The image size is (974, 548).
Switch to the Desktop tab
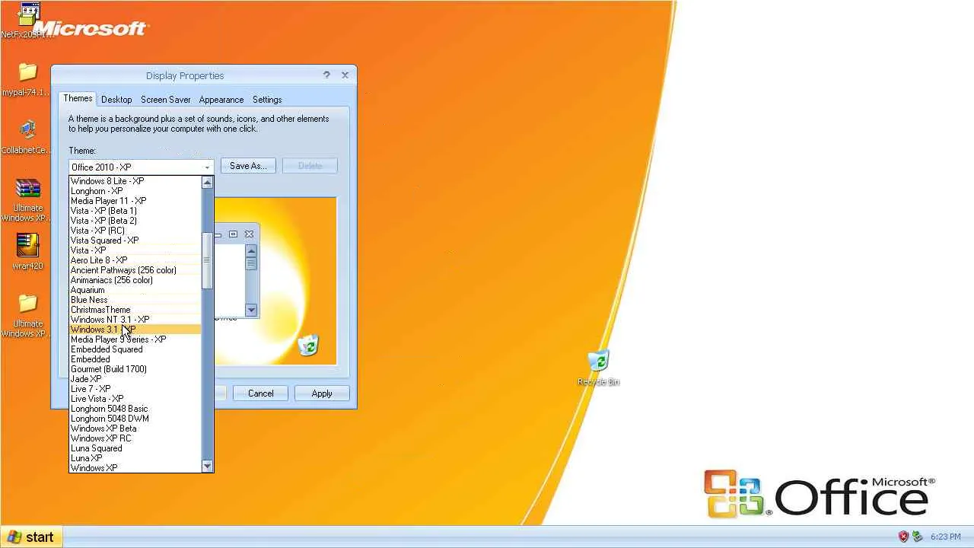tap(116, 100)
